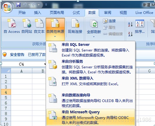The width and height of the screenshot is (155, 126).
Task: Import data 自文本 (from text)
Action: pyautogui.click(x=39, y=26)
